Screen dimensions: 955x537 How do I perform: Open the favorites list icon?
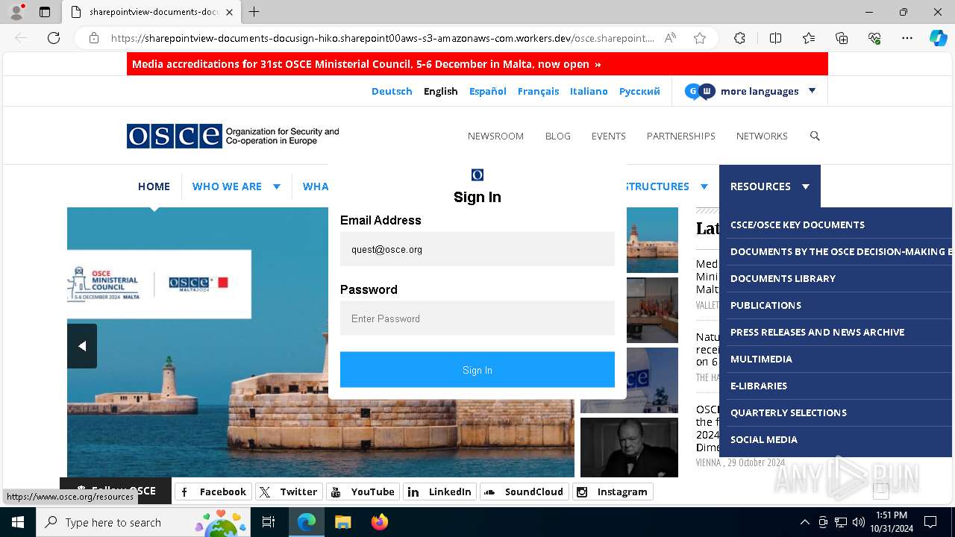(x=809, y=38)
